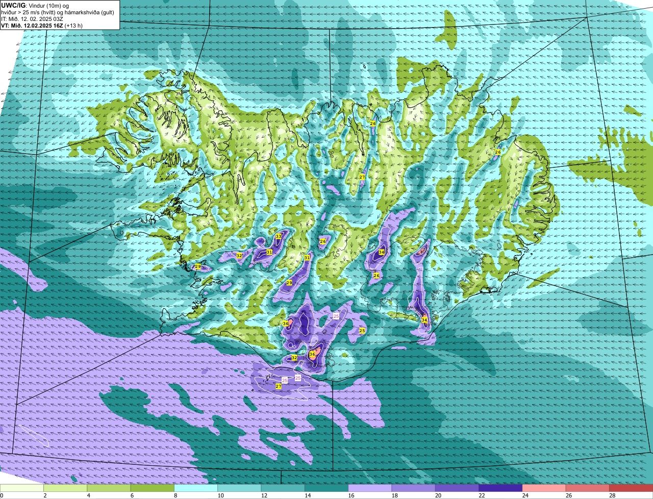Click the 18–20 m/s medium purple legend swatch
Screen dimensions: 653x499
pos(413,488)
